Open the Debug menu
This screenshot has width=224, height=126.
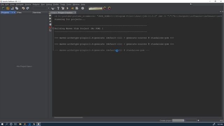click(49, 5)
